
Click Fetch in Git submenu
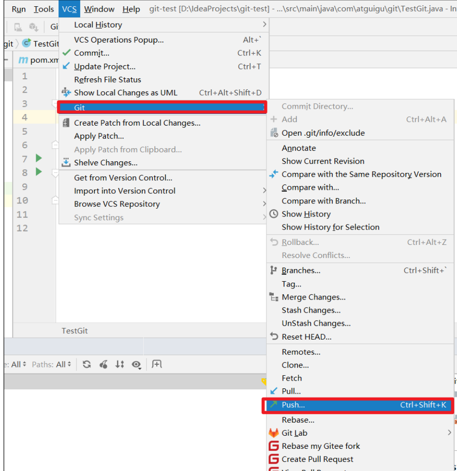click(360, 378)
